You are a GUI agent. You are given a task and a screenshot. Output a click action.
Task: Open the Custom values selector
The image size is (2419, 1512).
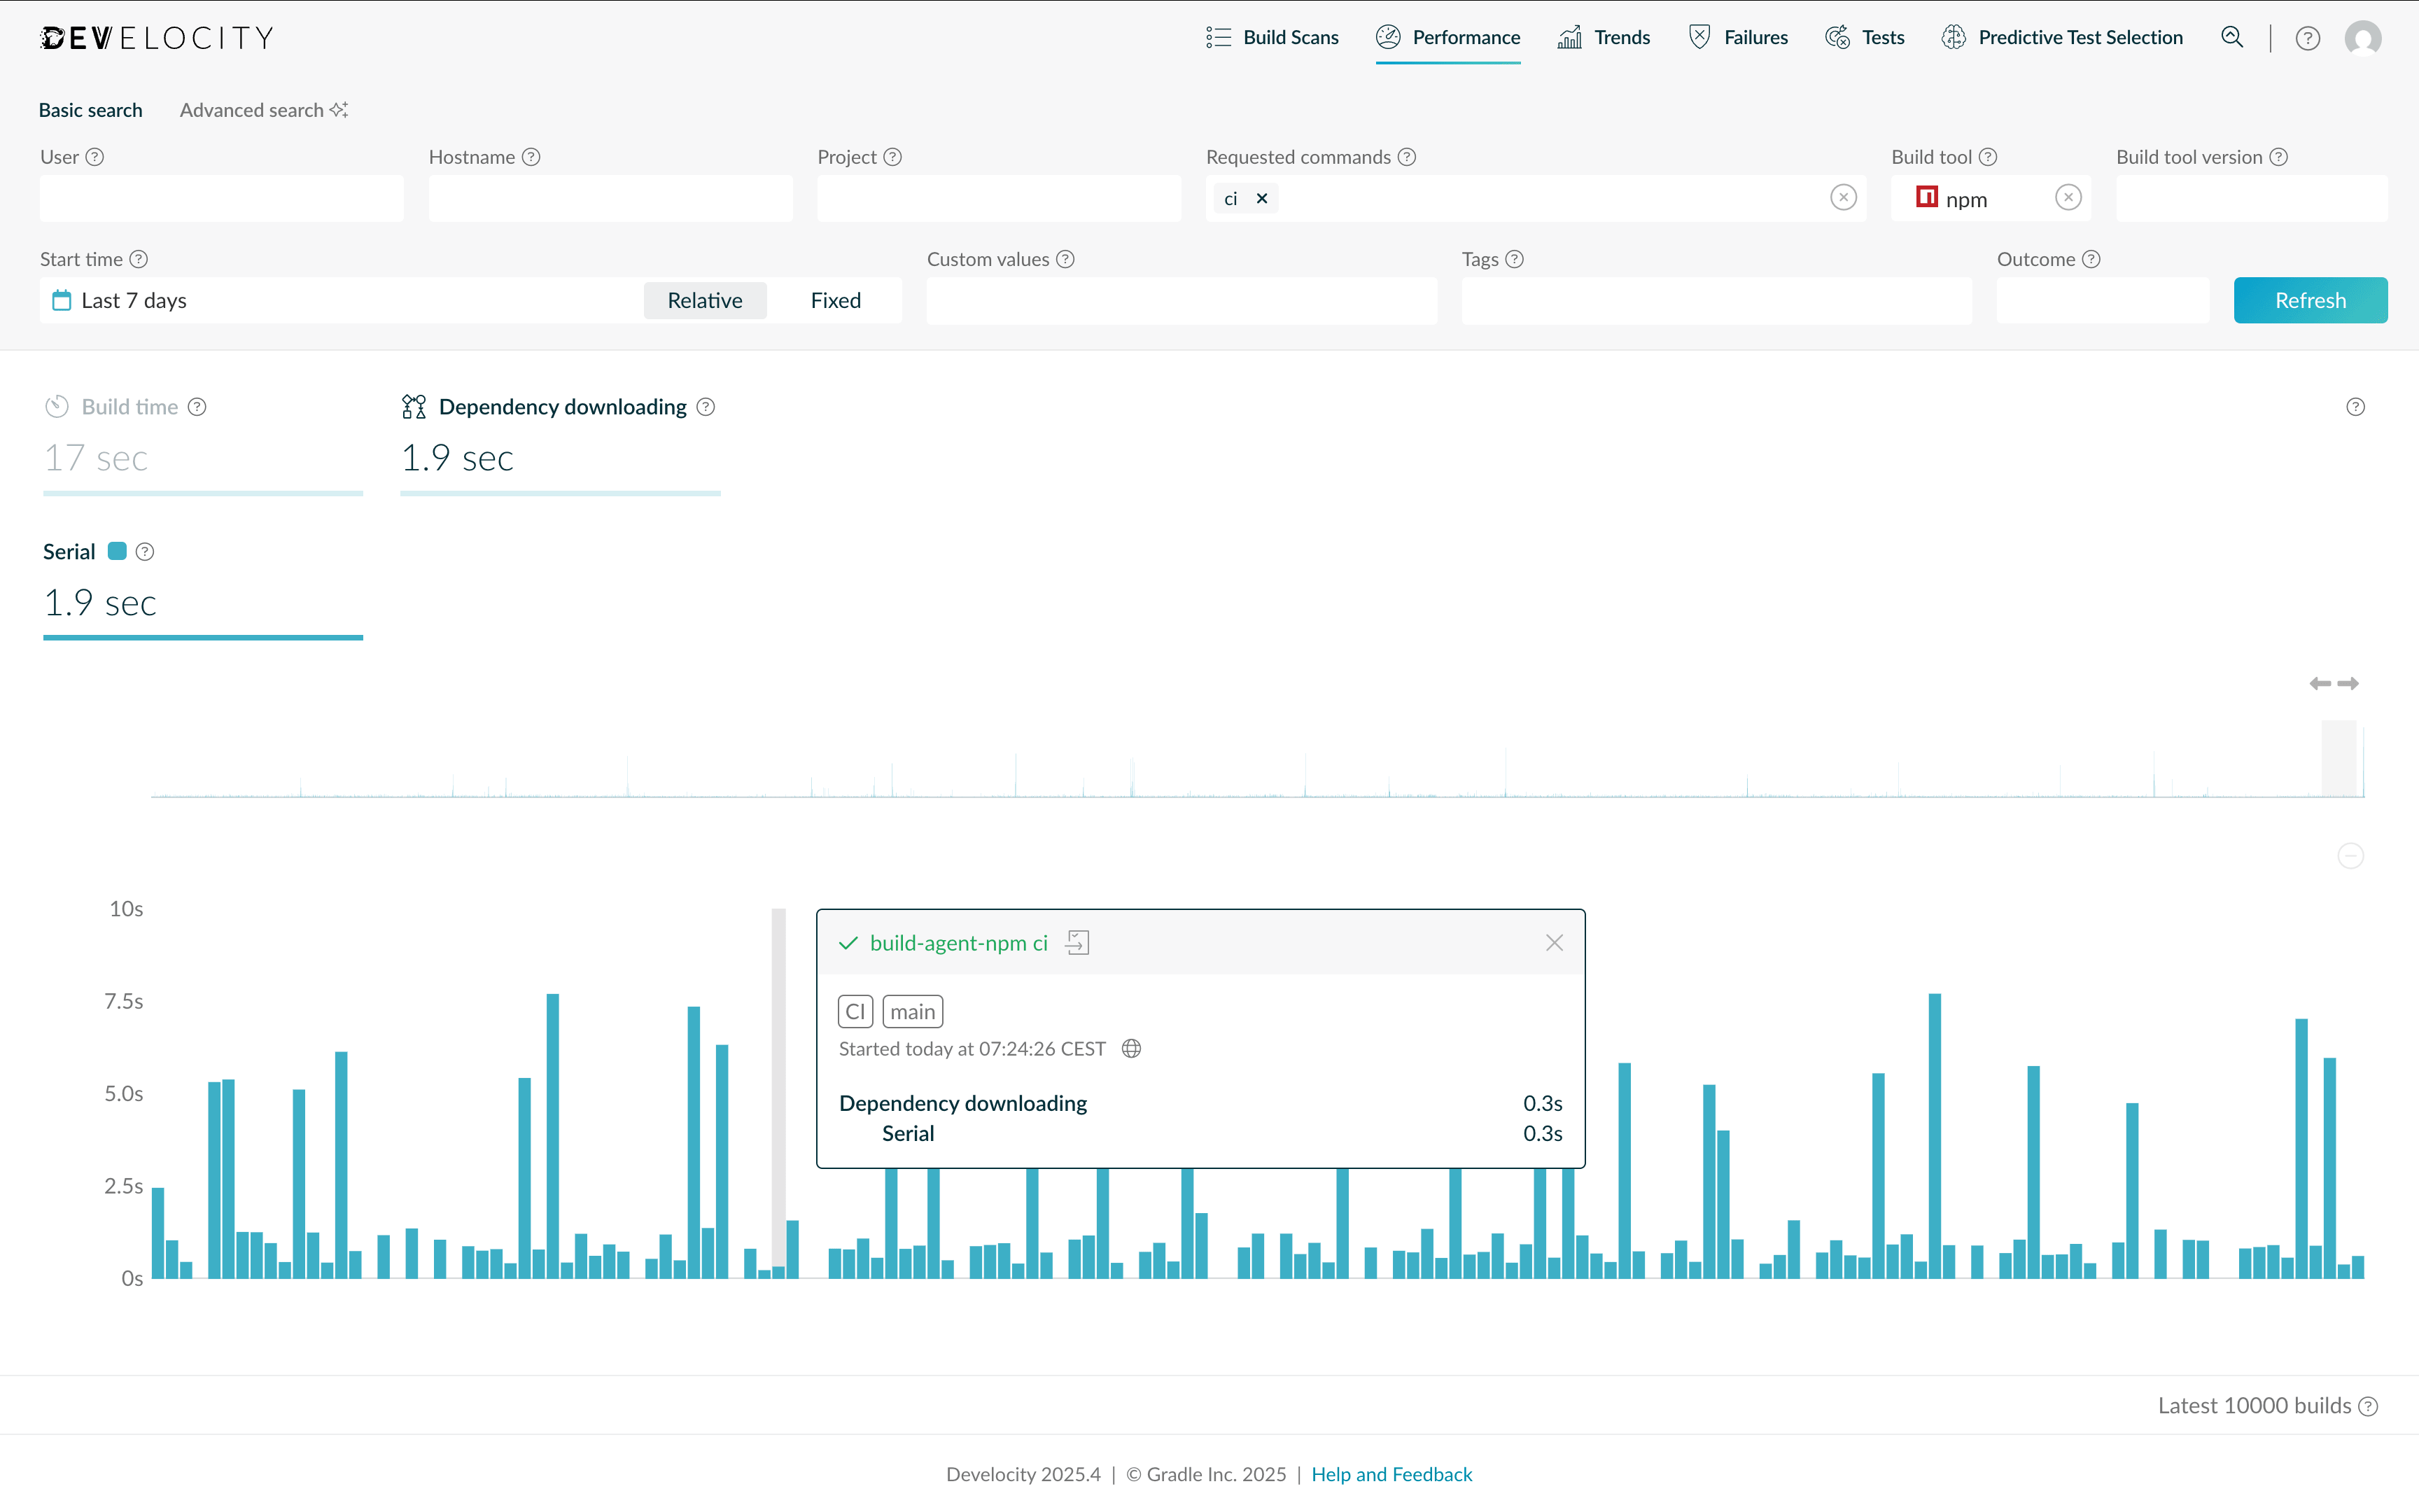pyautogui.click(x=1181, y=300)
